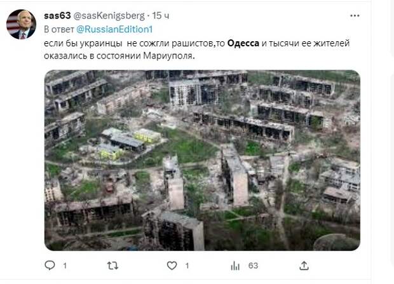
Task: Click the bolded word Одесса in tweet
Action: 243,43
